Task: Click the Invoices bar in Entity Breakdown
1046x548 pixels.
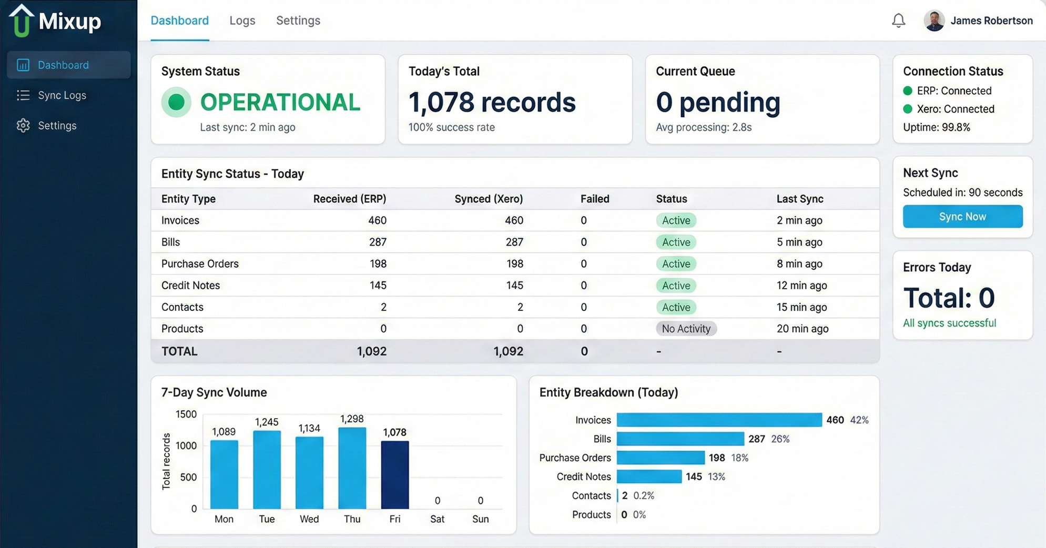Action: pyautogui.click(x=719, y=420)
